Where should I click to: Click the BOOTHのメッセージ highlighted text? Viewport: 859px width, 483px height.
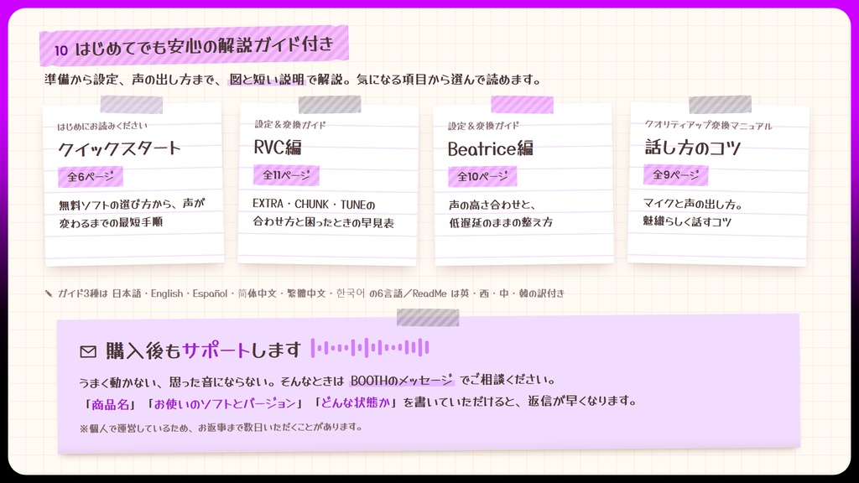(x=402, y=380)
